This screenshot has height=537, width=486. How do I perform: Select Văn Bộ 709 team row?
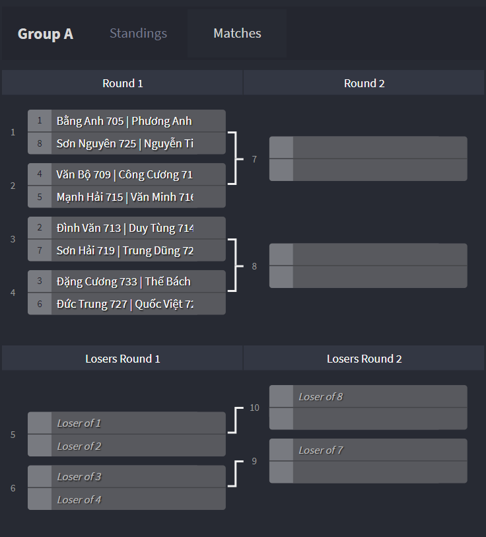(126, 174)
